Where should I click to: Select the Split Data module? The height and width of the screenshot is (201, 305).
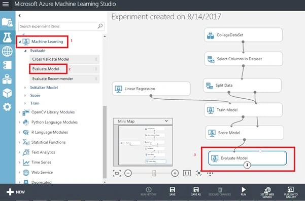[x=242, y=86]
